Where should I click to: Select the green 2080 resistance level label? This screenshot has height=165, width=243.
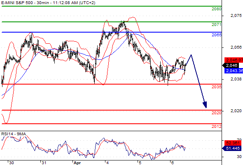[x=217, y=9]
